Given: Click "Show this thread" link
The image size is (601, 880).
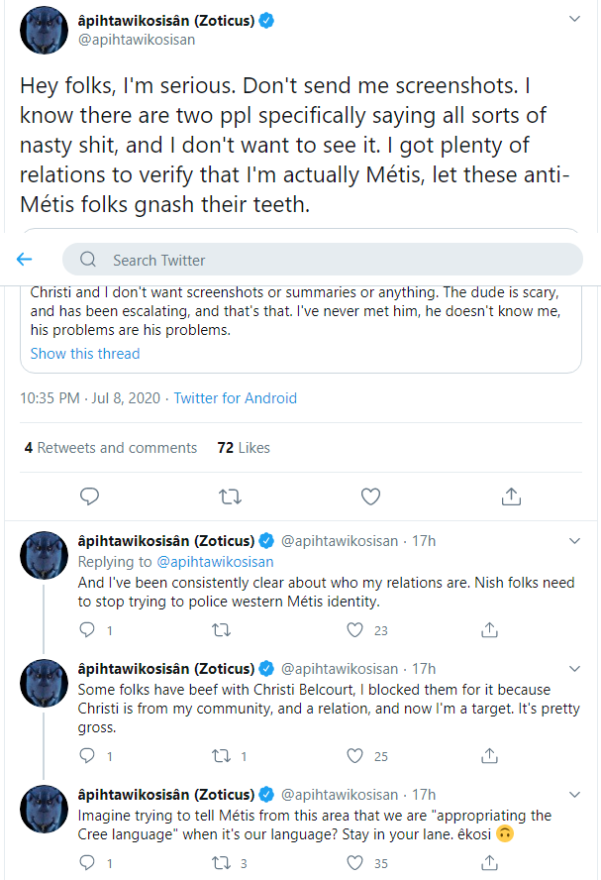Looking at the screenshot, I should coord(85,354).
